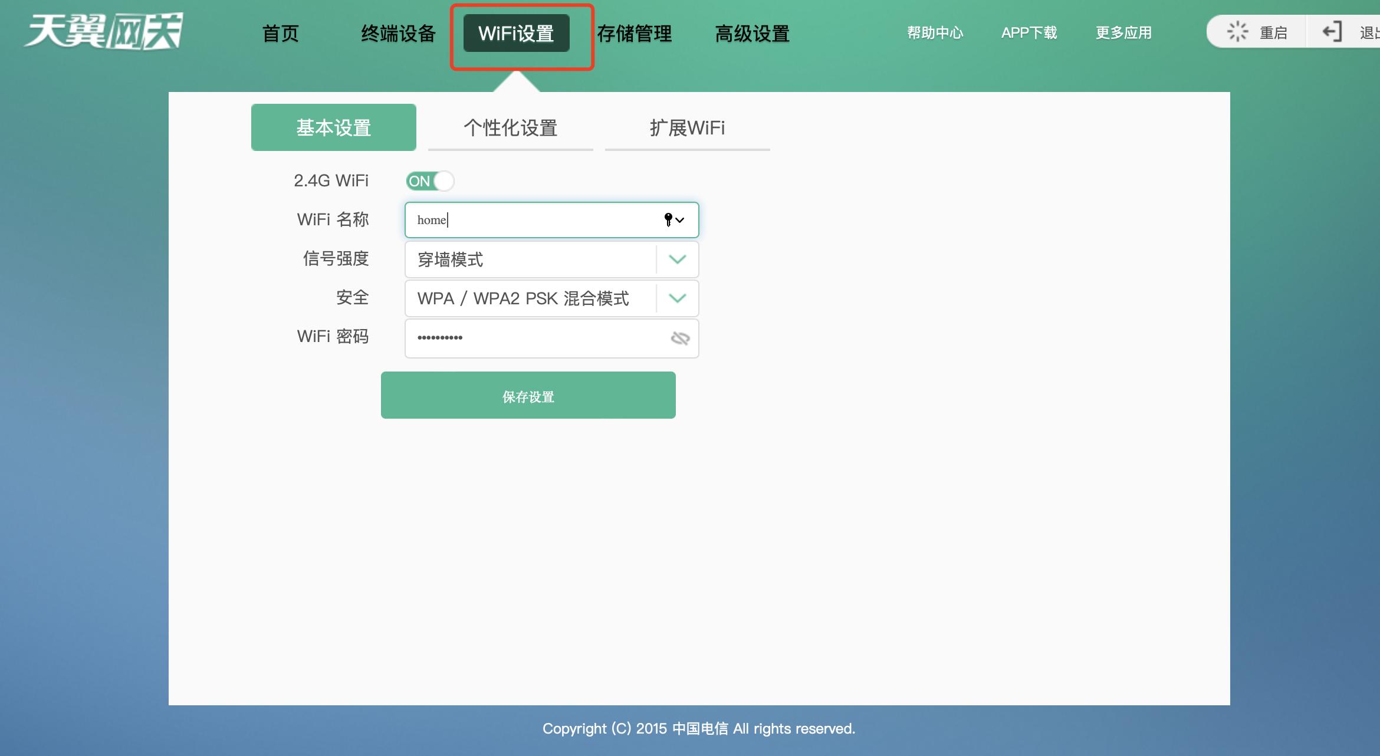Viewport: 1380px width, 756px height.
Task: Navigate to 首页 in the top menu
Action: point(280,34)
